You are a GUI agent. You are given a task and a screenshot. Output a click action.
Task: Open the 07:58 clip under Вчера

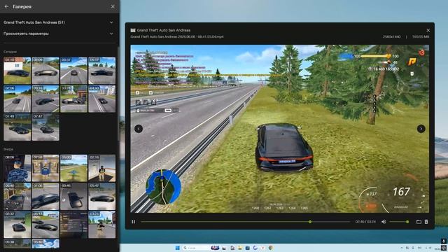[45, 168]
